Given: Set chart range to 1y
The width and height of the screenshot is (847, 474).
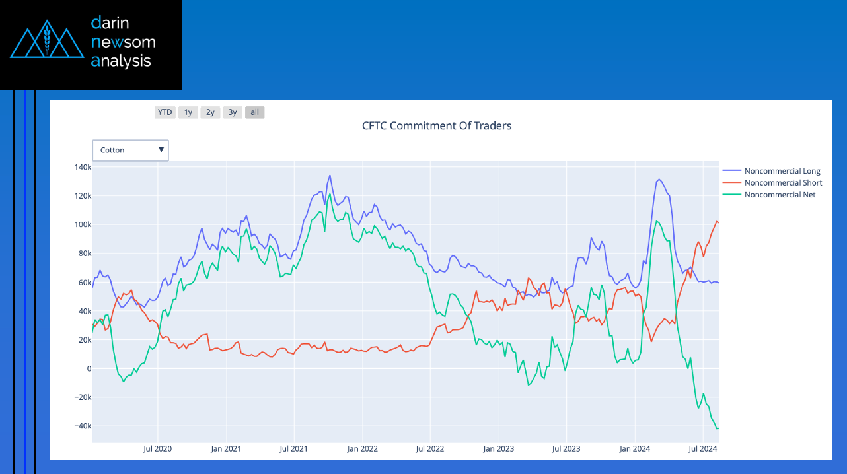Looking at the screenshot, I should [188, 112].
